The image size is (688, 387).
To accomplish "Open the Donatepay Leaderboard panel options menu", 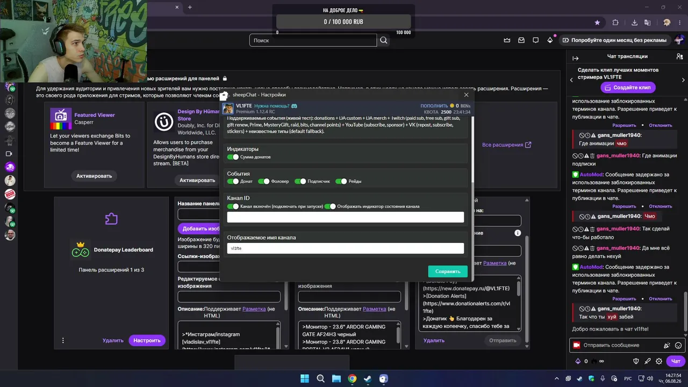I will [x=63, y=340].
